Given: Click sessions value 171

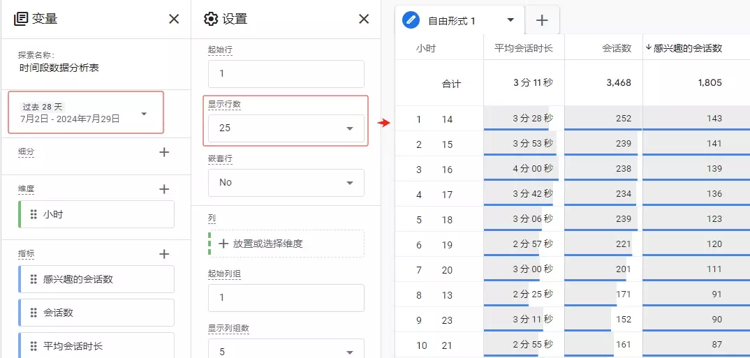Looking at the screenshot, I should 624,294.
